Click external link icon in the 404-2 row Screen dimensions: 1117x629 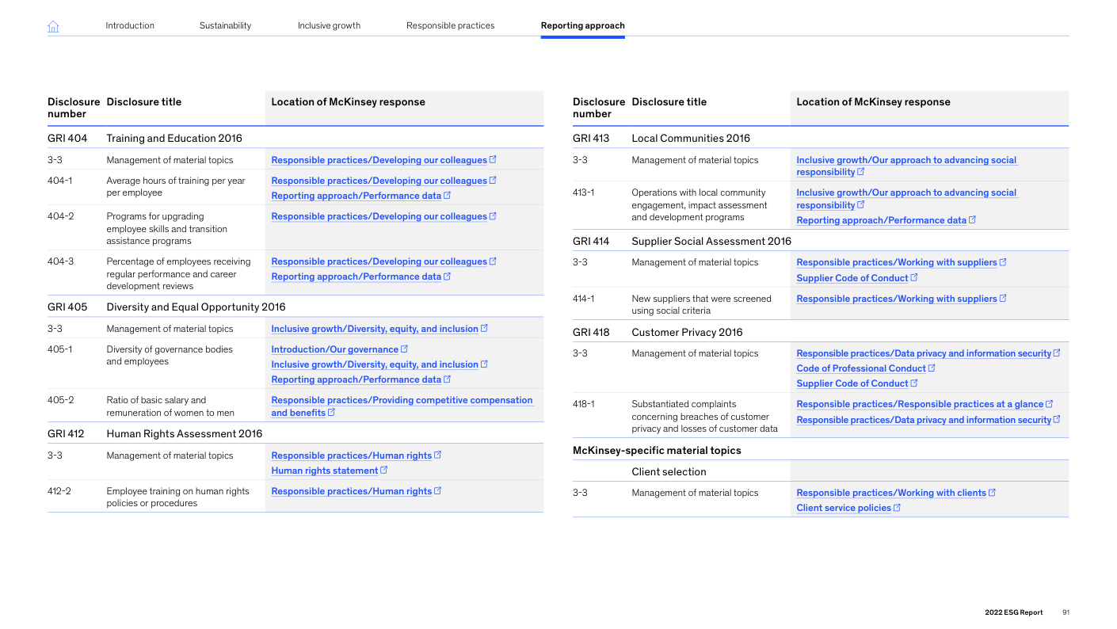493,215
